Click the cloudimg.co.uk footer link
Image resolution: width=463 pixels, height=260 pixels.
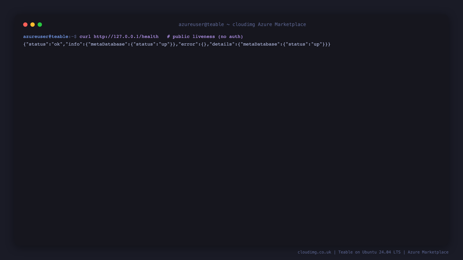tap(314, 252)
